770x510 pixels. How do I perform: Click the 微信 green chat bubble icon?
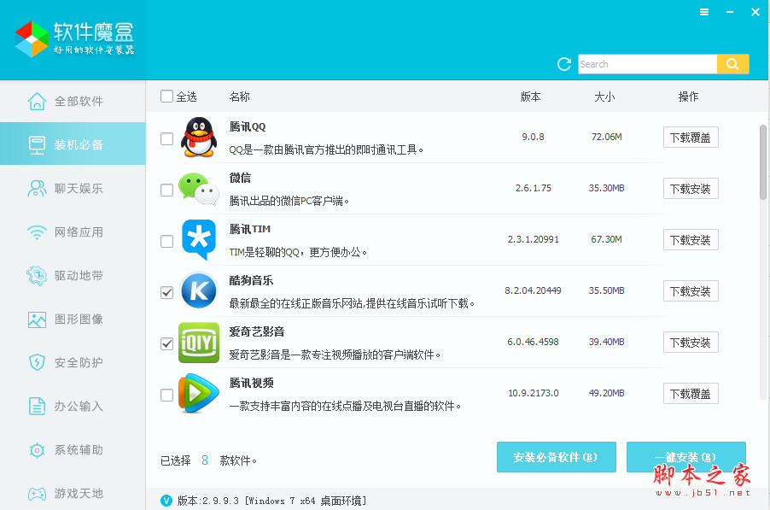[x=198, y=189]
